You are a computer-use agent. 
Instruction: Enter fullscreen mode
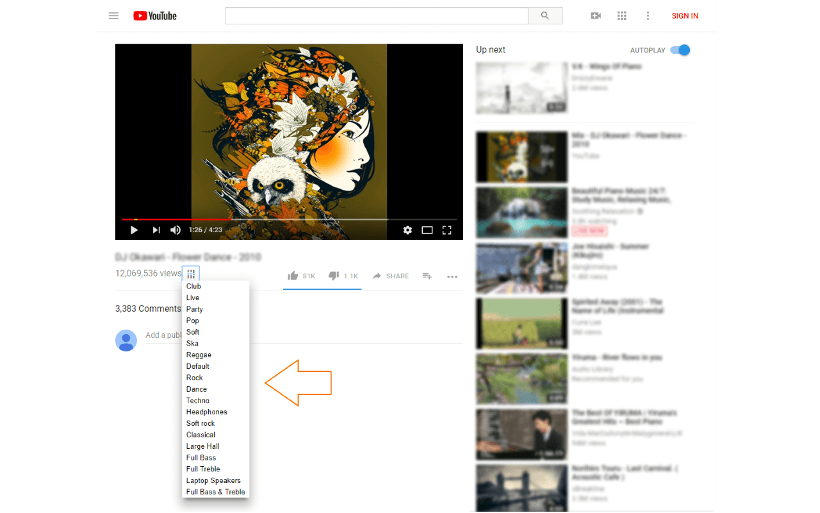(x=447, y=230)
